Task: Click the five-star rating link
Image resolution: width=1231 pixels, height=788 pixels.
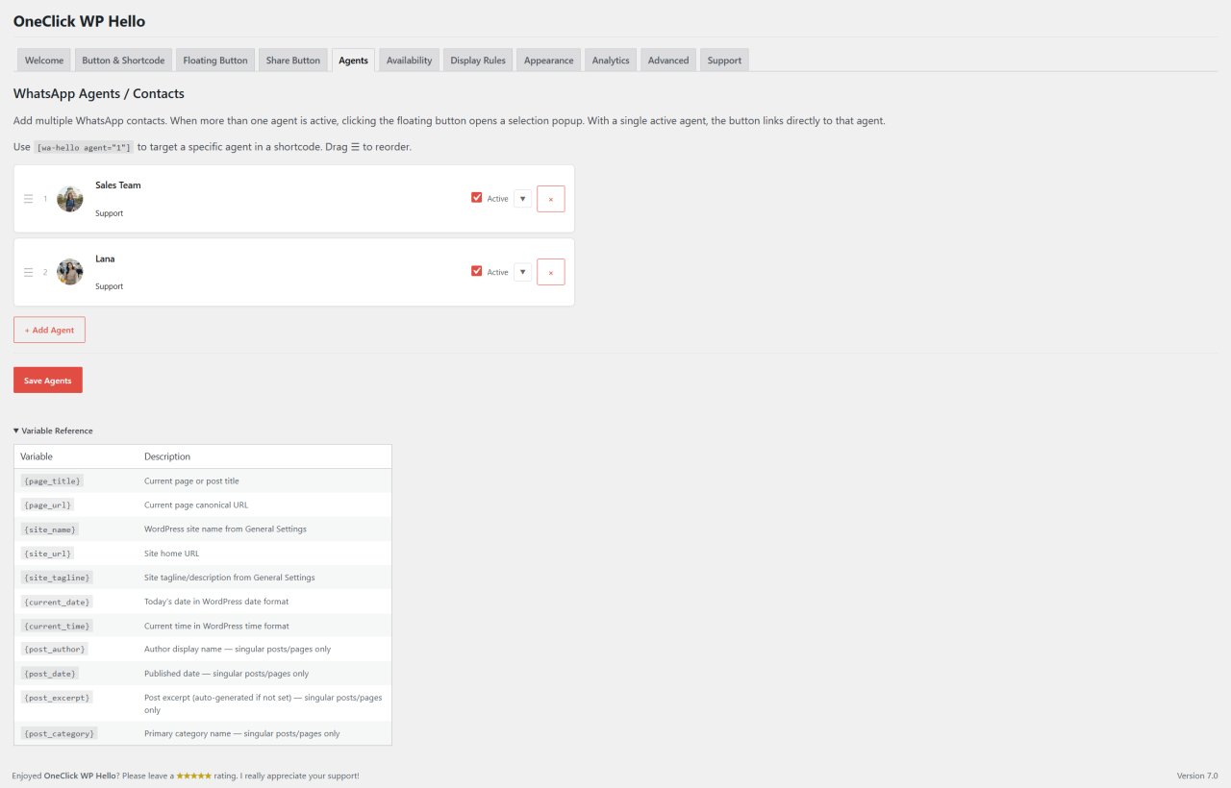Action: [193, 776]
